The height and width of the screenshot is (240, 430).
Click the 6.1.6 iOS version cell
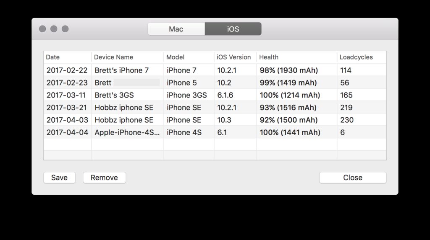[x=225, y=95]
